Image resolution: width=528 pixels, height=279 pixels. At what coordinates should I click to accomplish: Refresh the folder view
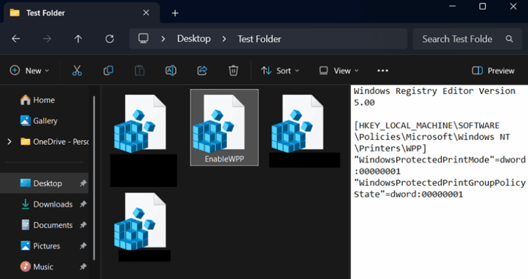point(109,39)
